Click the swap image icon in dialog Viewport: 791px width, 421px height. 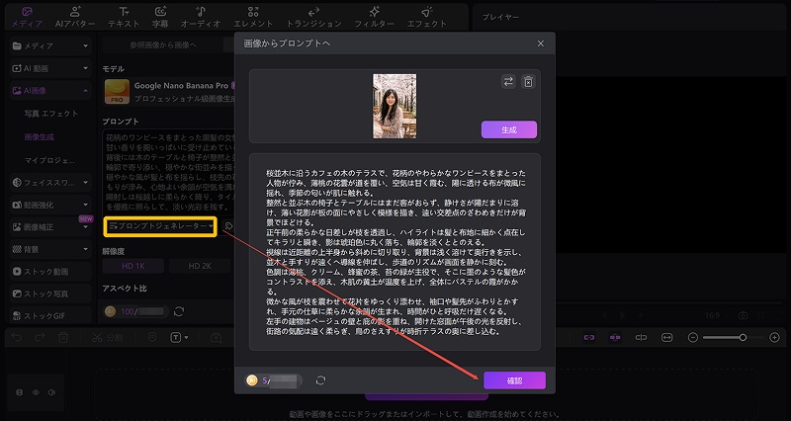(x=508, y=83)
